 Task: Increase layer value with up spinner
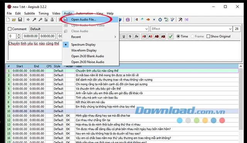click(x=19, y=35)
